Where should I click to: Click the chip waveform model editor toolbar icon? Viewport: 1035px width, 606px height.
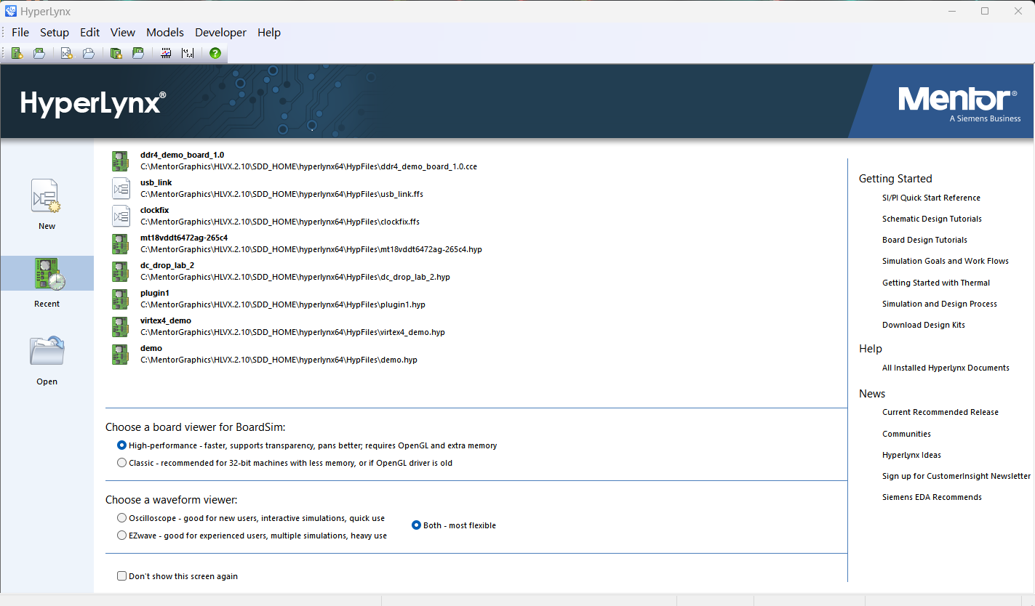click(166, 53)
